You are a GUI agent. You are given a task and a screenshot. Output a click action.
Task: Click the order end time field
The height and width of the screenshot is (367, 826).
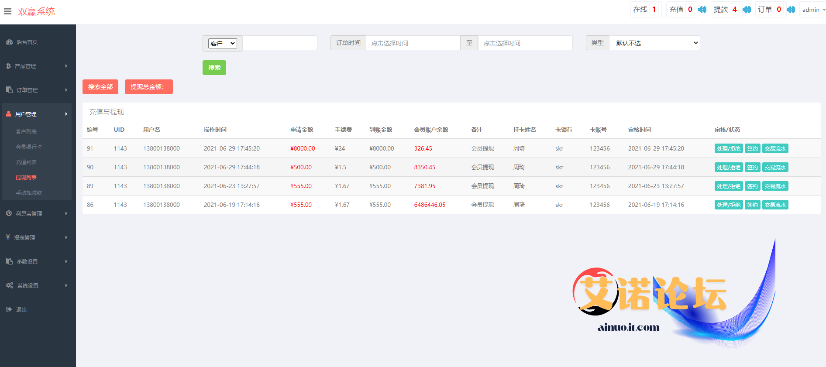tap(525, 43)
